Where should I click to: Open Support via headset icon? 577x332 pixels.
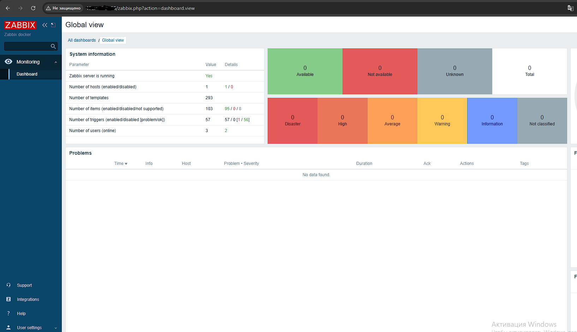pyautogui.click(x=8, y=285)
